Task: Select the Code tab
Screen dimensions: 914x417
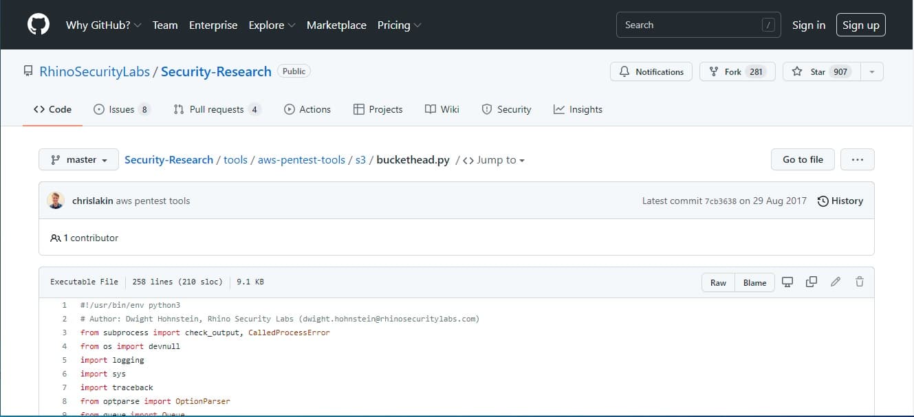Action: pos(52,109)
